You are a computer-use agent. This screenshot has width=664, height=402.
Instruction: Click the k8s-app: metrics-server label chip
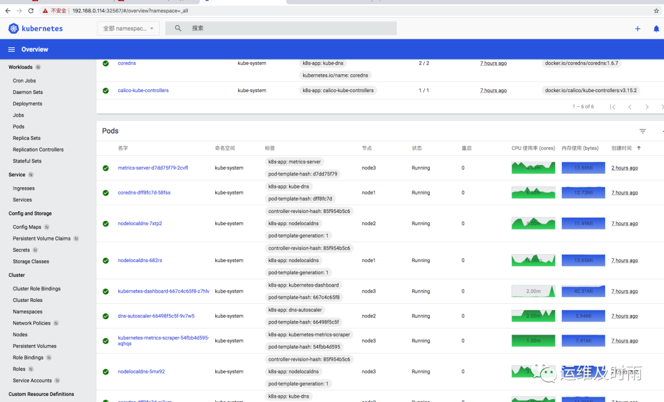[x=294, y=161]
